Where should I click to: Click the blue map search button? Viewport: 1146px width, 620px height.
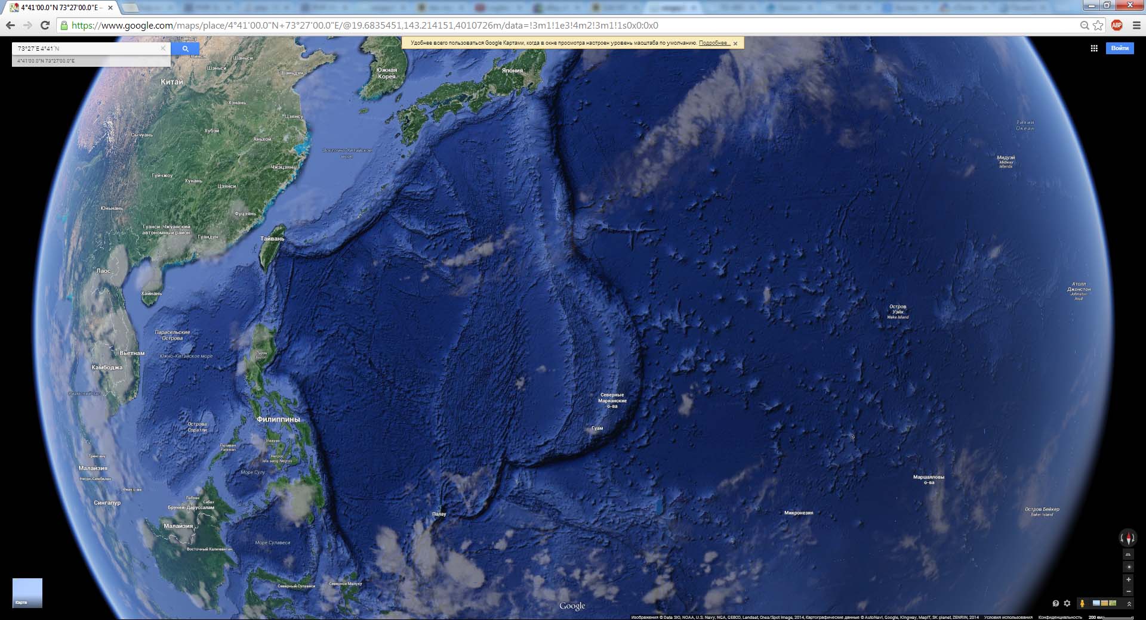pos(185,49)
